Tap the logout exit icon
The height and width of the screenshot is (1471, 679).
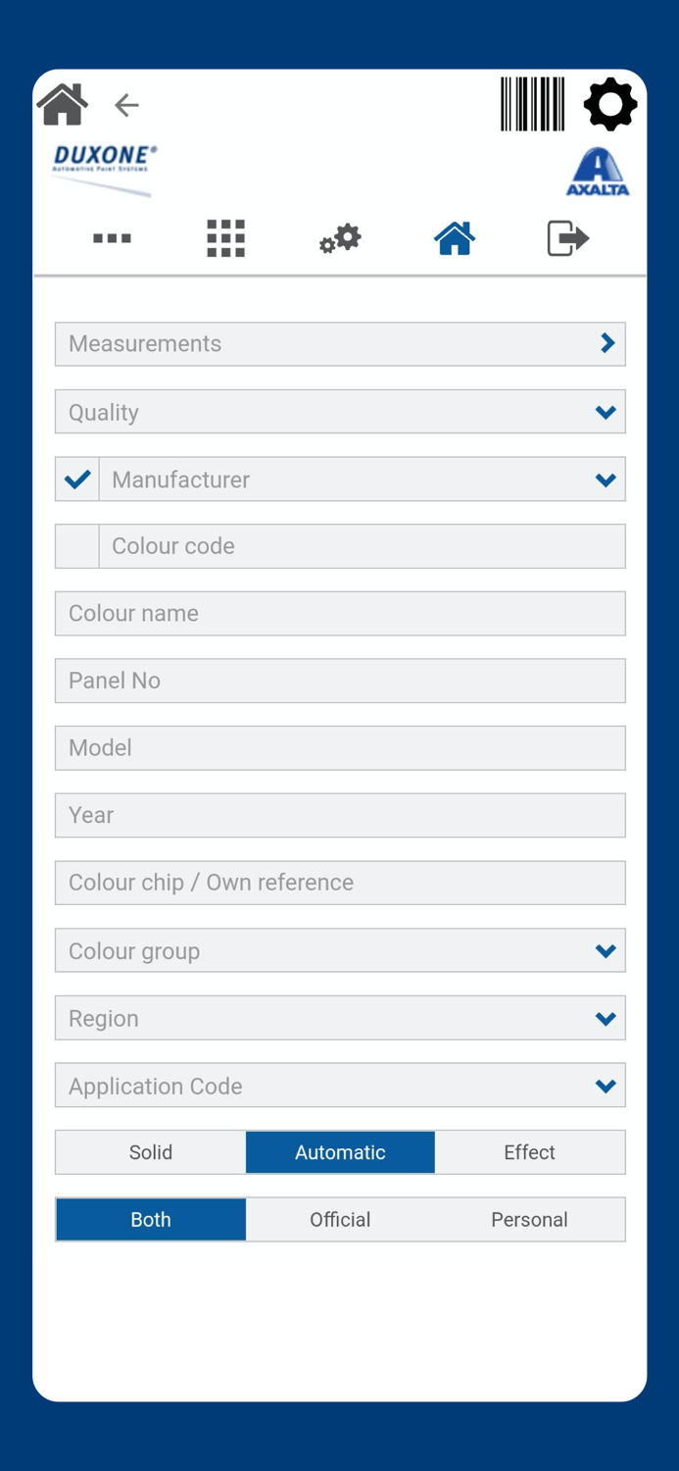pos(567,238)
